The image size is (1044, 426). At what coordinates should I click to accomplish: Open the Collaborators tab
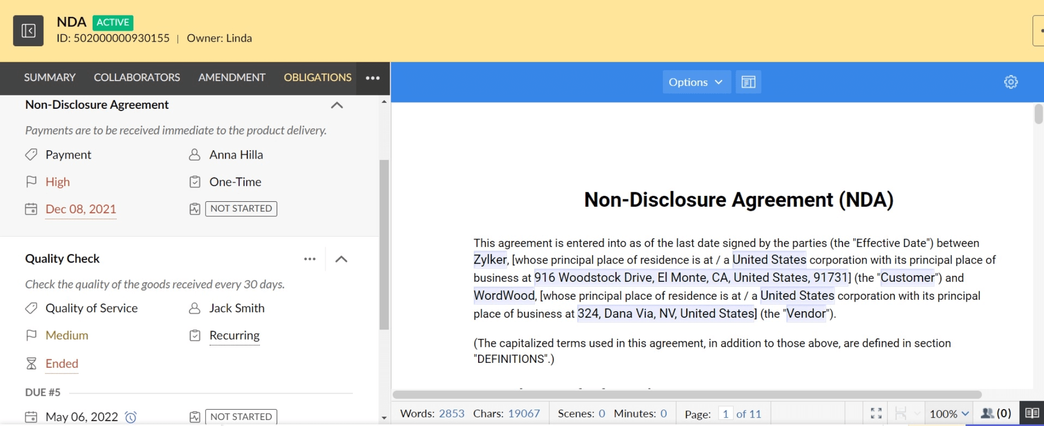coord(137,78)
